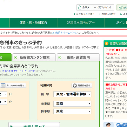Click 空席を調べる button
The width and height of the screenshot is (127, 127).
point(34,125)
